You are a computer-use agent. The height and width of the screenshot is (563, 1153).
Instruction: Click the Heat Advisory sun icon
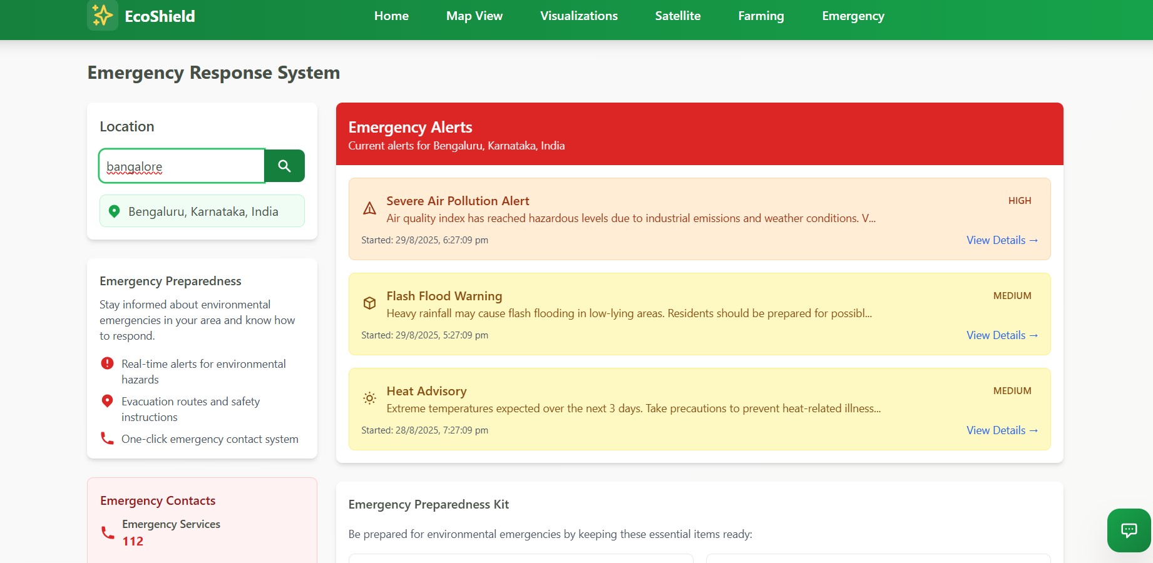[369, 398]
